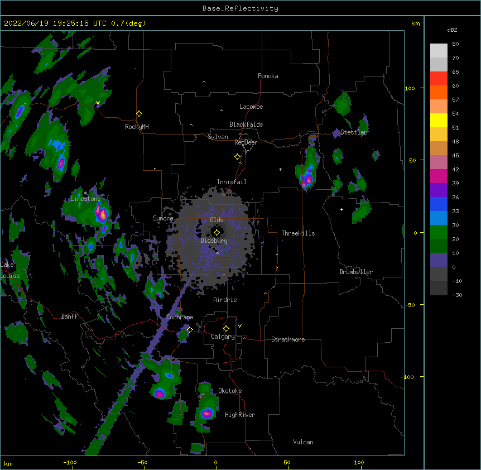This screenshot has height=470, width=481.
Task: Click the Airdrie city label
Action: [225, 300]
